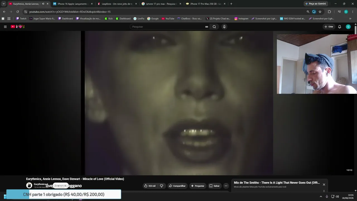Image resolution: width=357 pixels, height=201 pixels.
Task: Click the Perguntar ask button
Action: tap(197, 186)
